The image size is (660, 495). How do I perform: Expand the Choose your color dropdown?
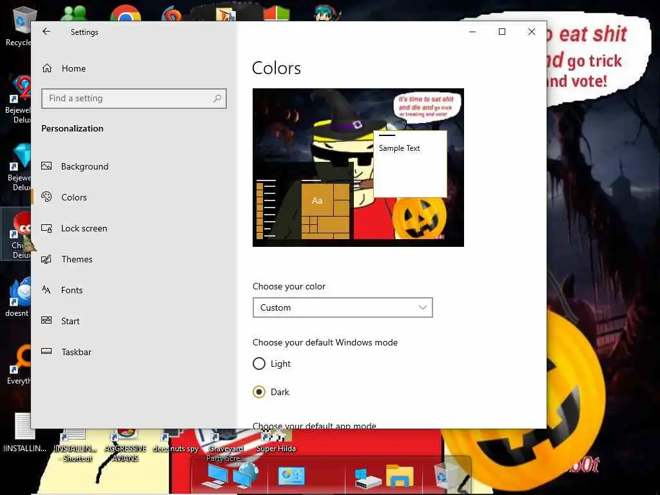click(343, 307)
